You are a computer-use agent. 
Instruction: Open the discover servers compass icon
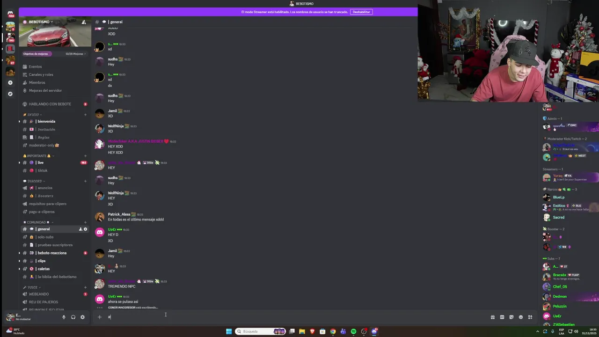point(10,94)
